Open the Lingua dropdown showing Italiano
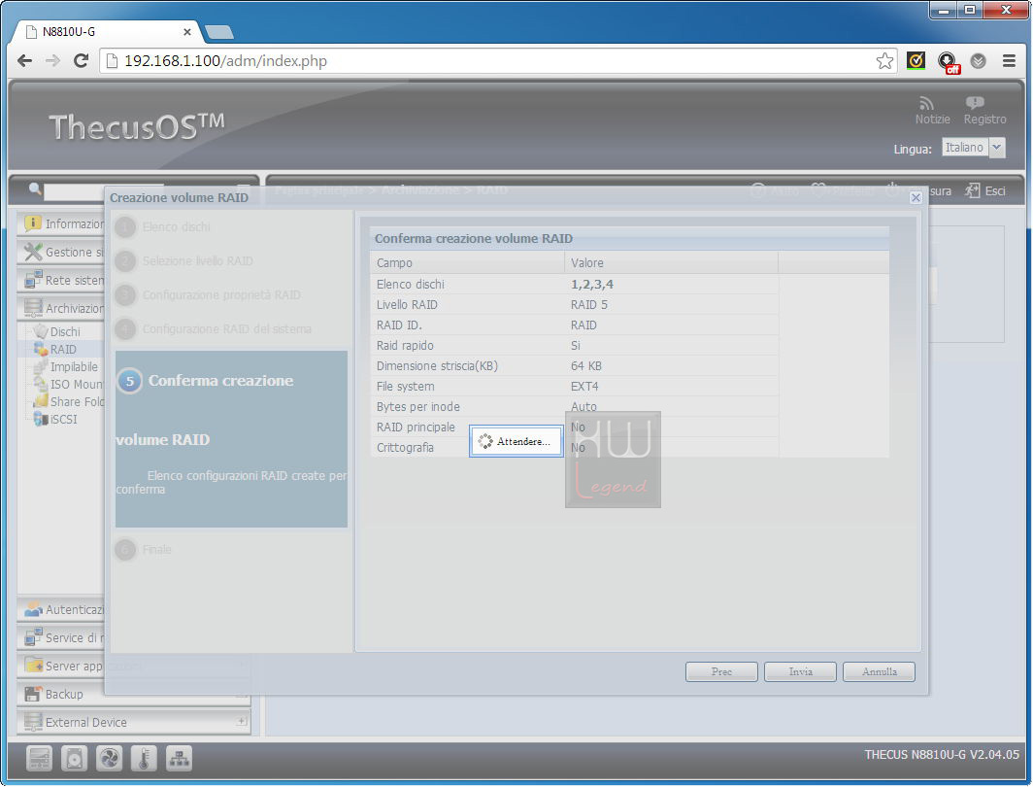 (973, 148)
